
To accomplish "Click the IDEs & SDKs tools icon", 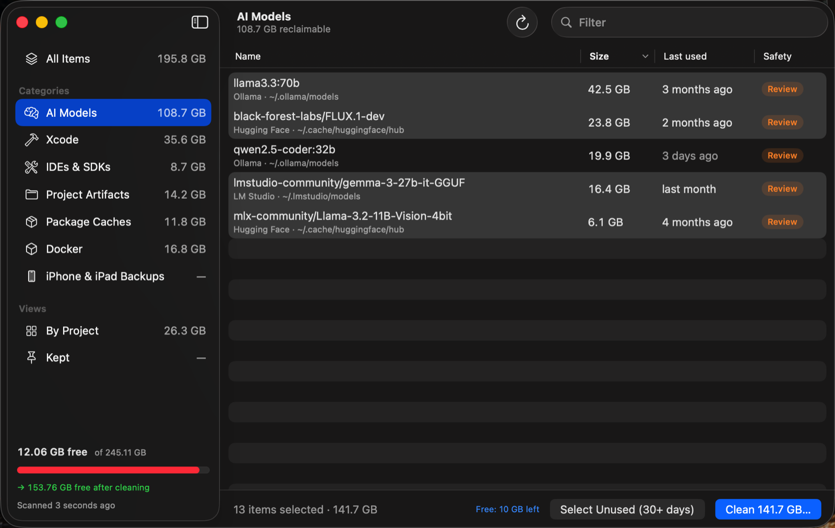I will click(32, 167).
